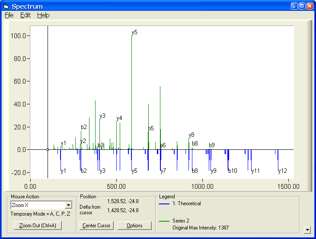Click the theoretical y7 label below baseline

tap(163, 171)
